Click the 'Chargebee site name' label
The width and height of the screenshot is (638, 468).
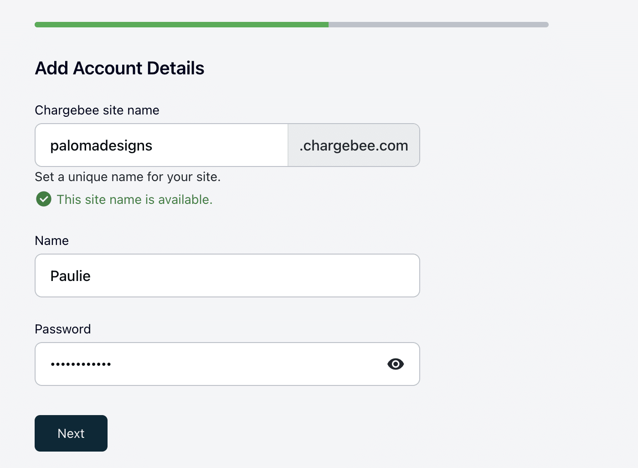point(97,110)
